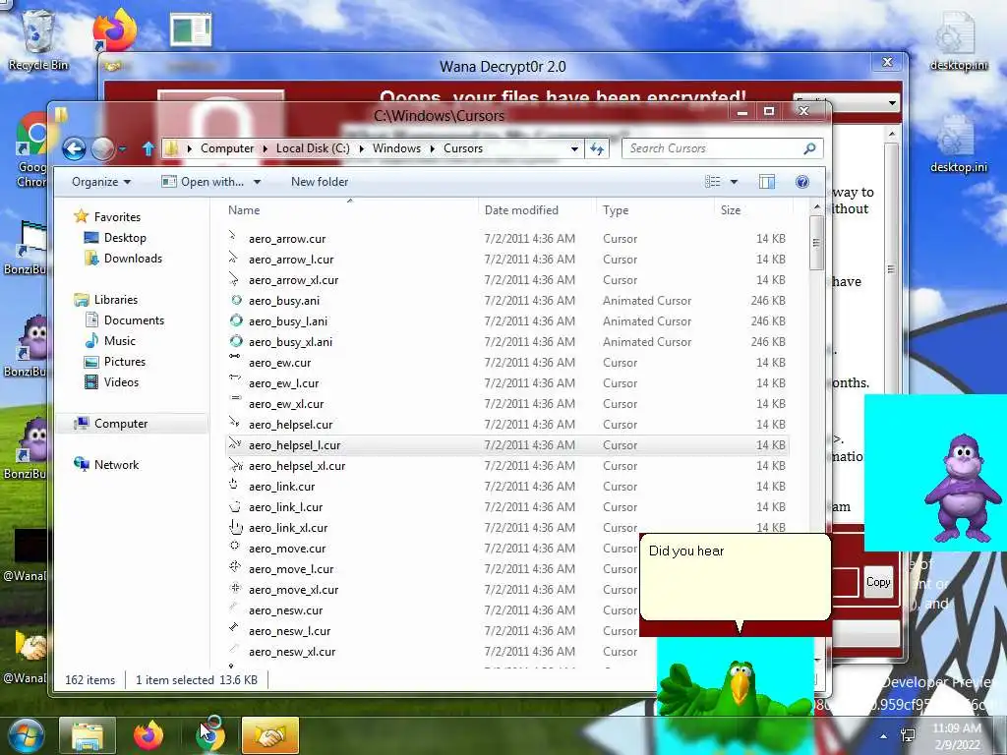Click the Windows breadcrumb segment
Screen dimensions: 1007x755
396,148
